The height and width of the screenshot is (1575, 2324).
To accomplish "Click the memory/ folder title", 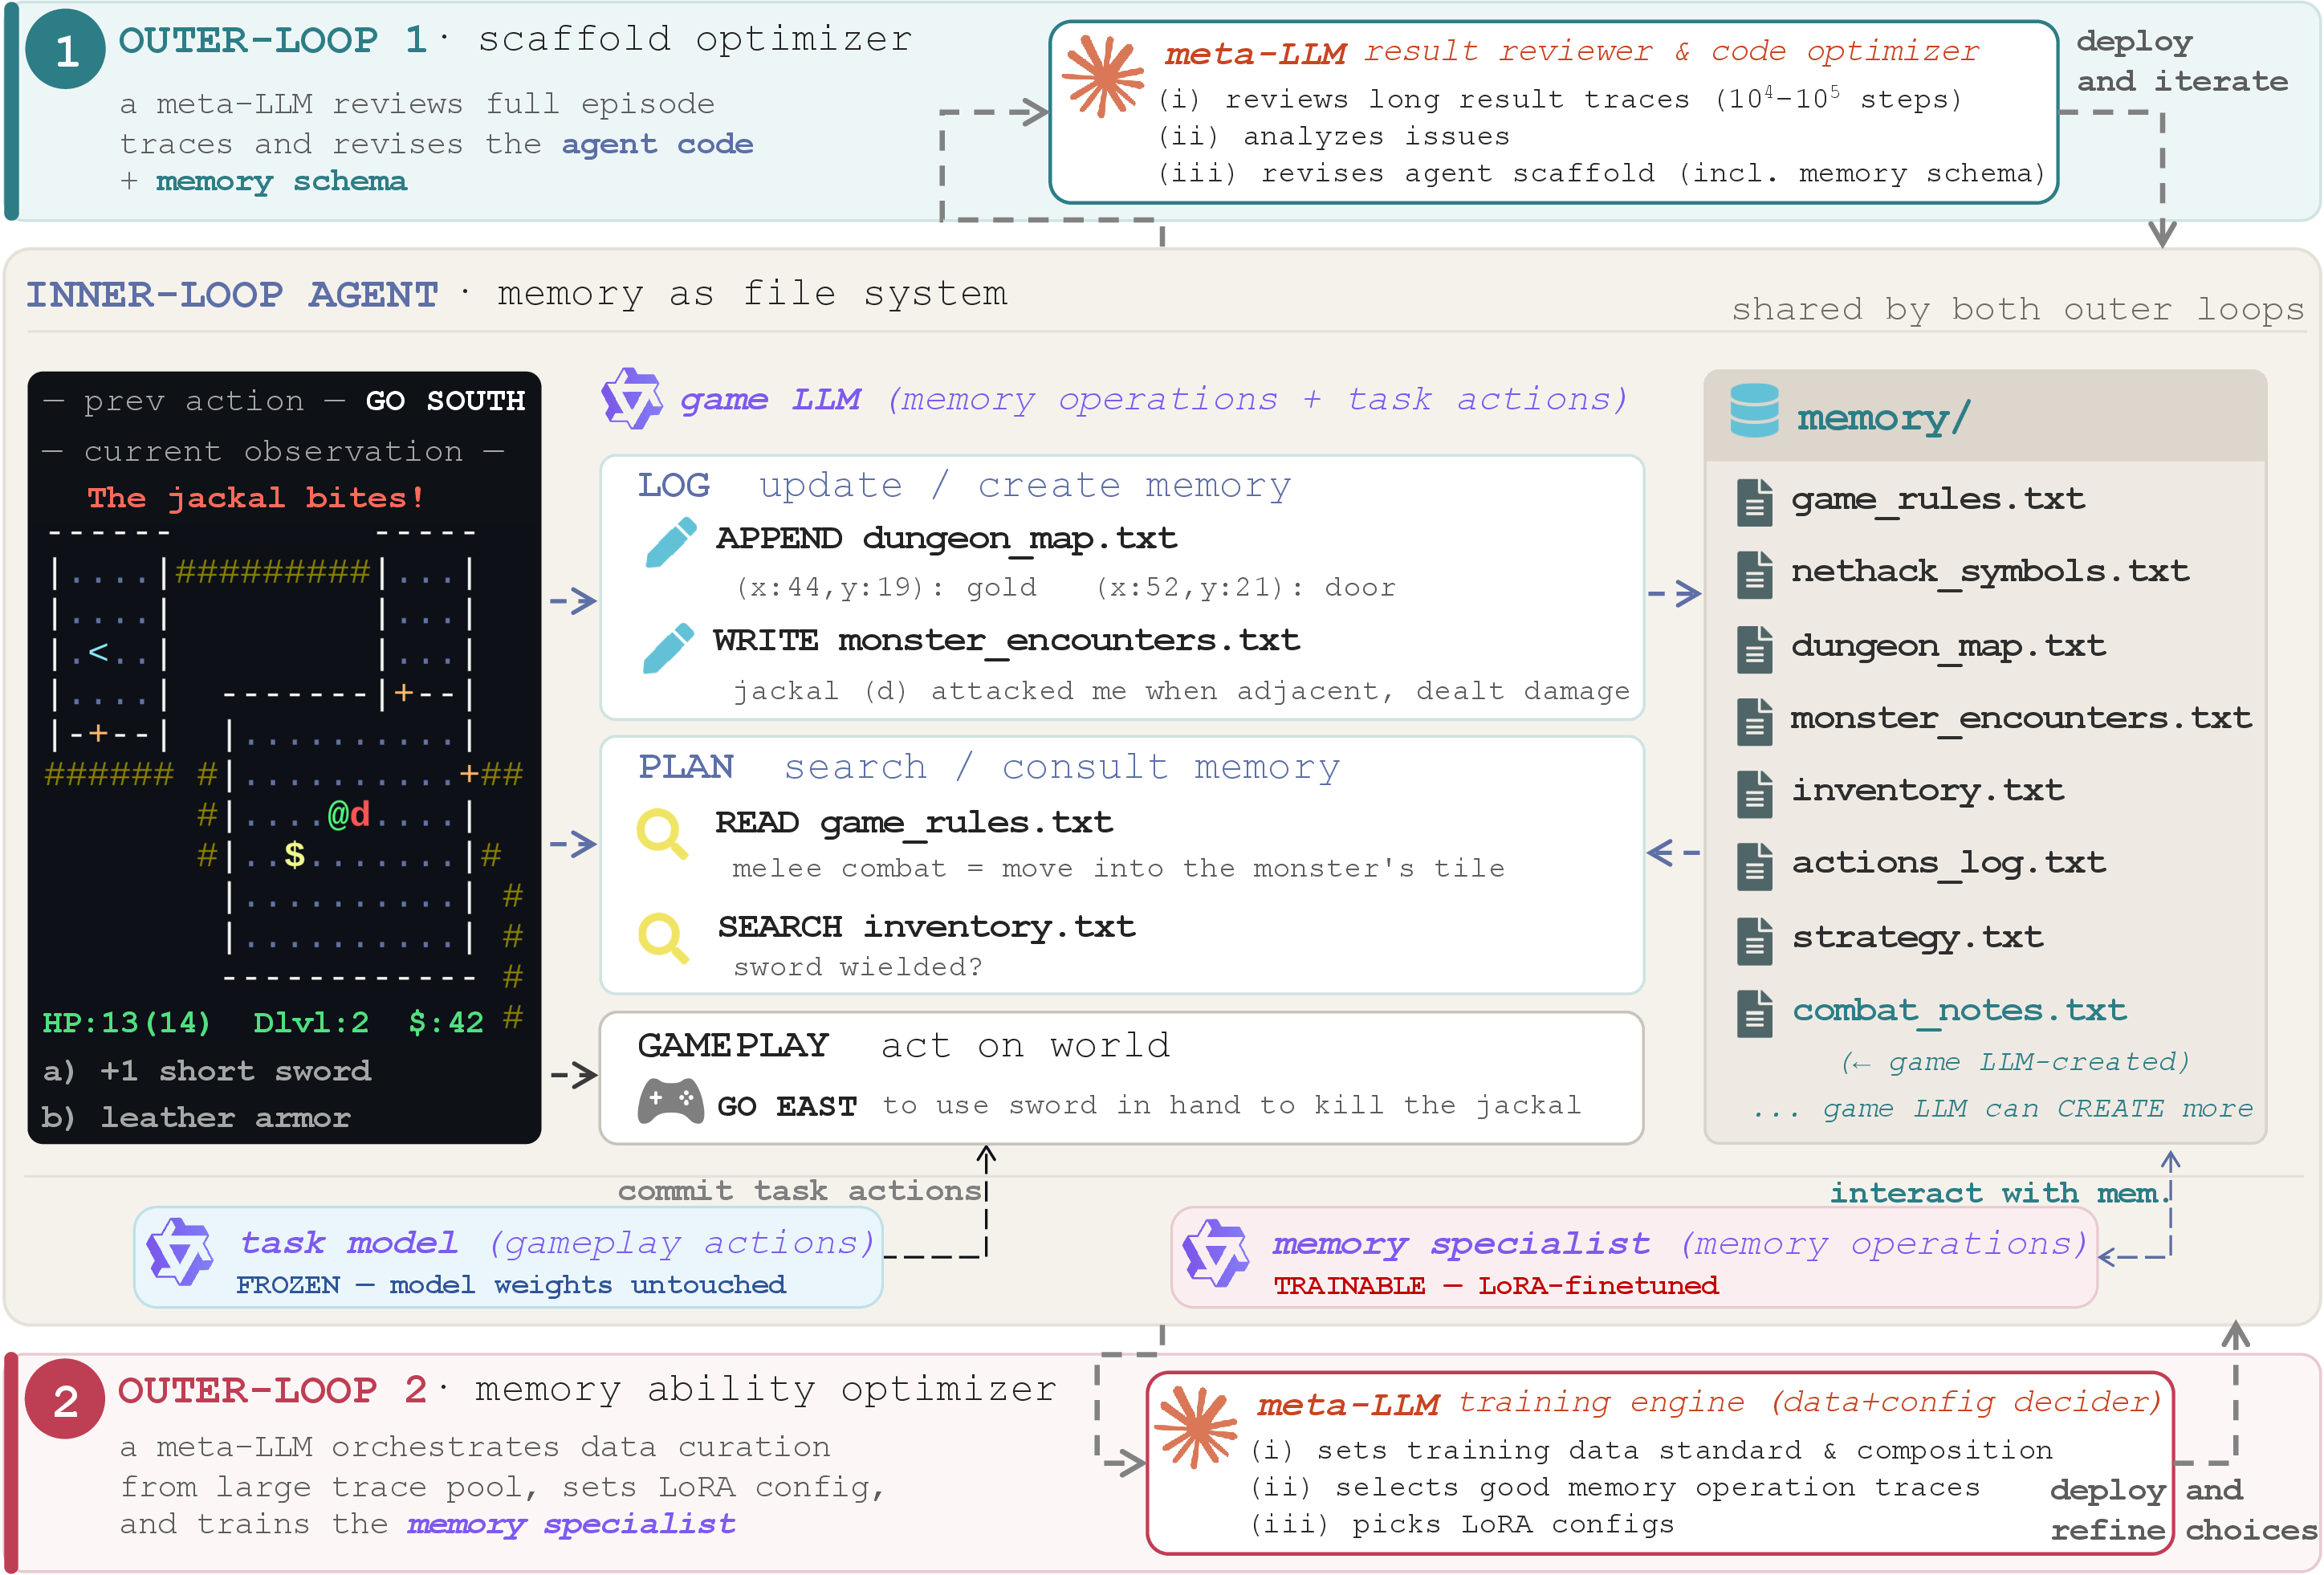I will pyautogui.click(x=1883, y=417).
